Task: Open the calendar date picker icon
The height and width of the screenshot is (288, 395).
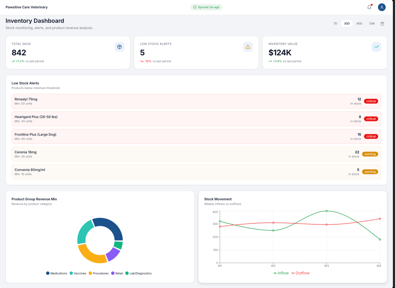Action: coord(382,24)
